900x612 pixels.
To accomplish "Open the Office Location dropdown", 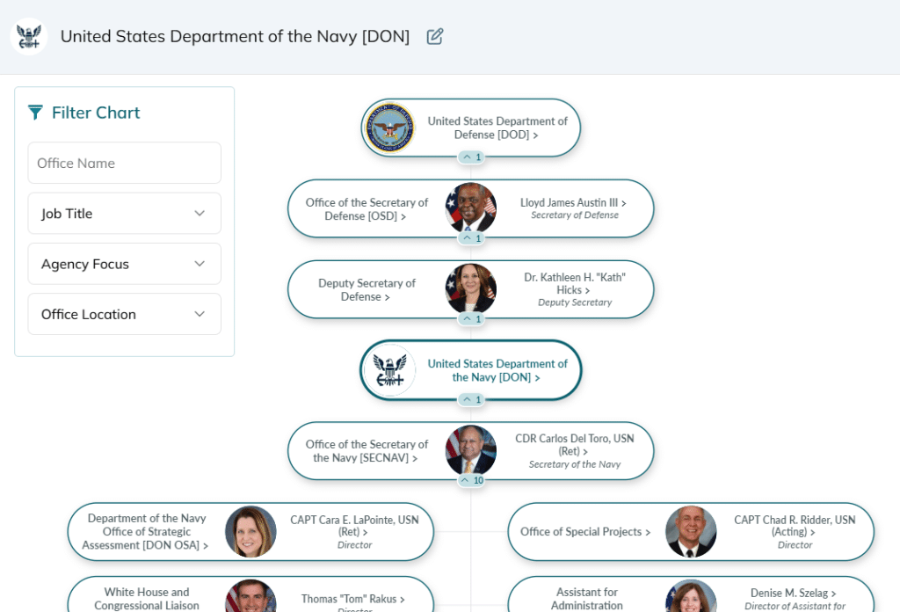I will pos(124,314).
